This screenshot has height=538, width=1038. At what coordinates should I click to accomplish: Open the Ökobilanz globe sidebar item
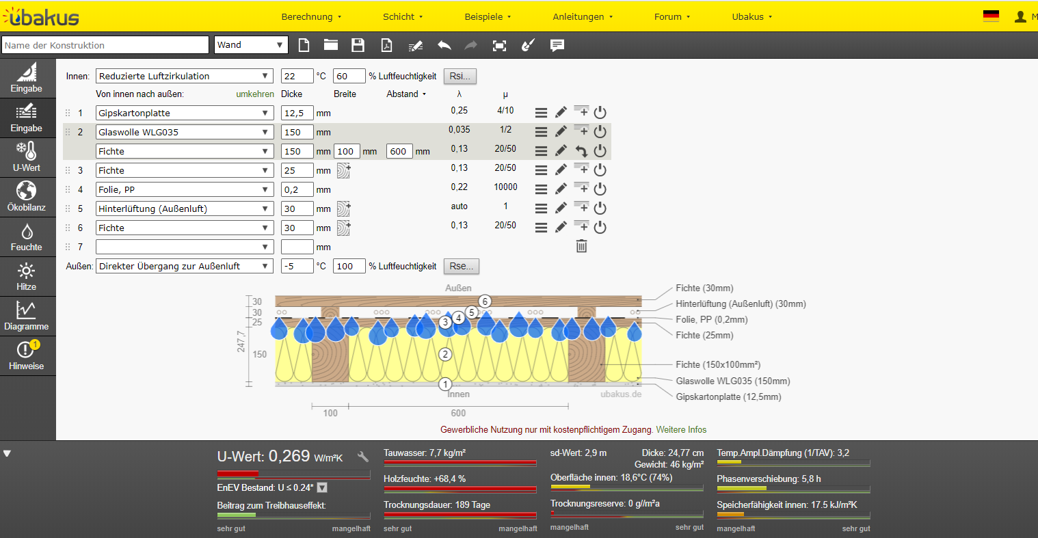coord(27,198)
